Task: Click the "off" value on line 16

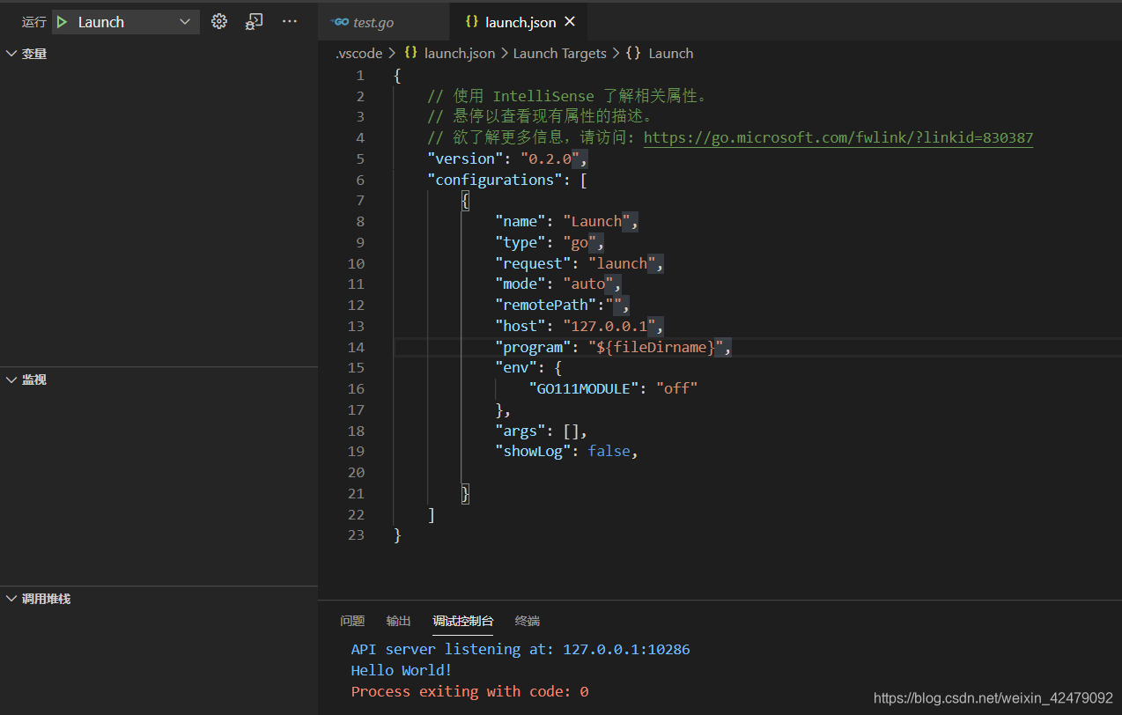Action: (677, 388)
